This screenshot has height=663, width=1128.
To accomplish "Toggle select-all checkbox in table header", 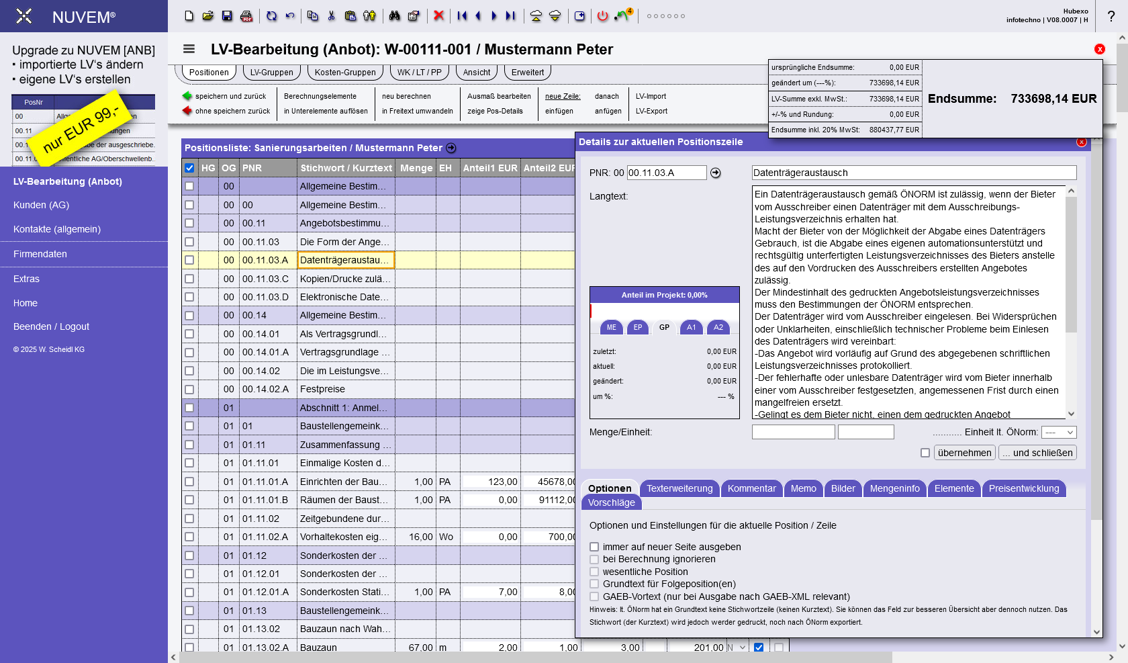I will [189, 168].
